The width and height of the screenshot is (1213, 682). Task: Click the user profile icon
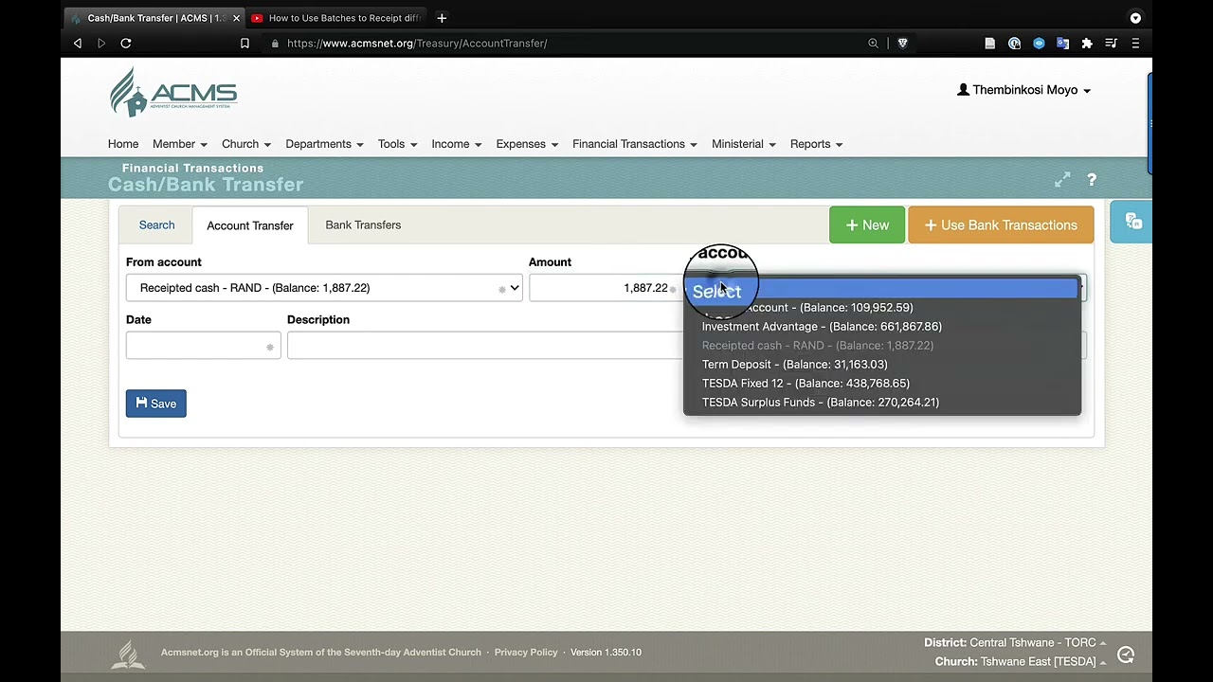(x=964, y=90)
